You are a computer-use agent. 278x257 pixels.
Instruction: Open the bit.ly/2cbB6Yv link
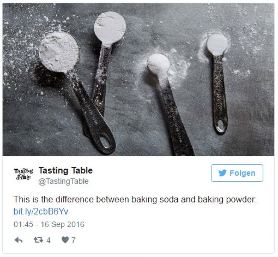(x=41, y=211)
